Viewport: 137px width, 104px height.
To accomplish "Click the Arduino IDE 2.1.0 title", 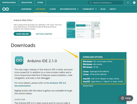I will coord(42,61).
